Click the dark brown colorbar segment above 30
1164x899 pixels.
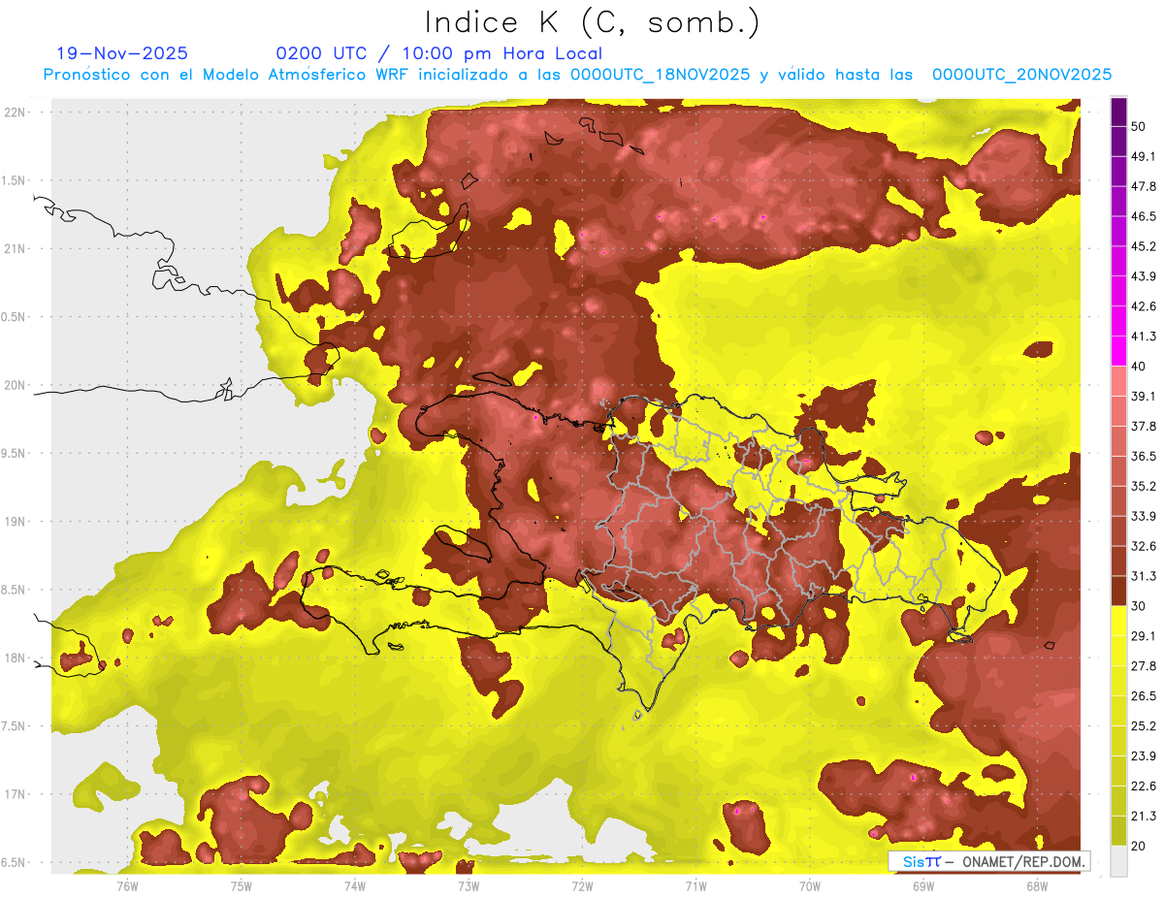1118,591
